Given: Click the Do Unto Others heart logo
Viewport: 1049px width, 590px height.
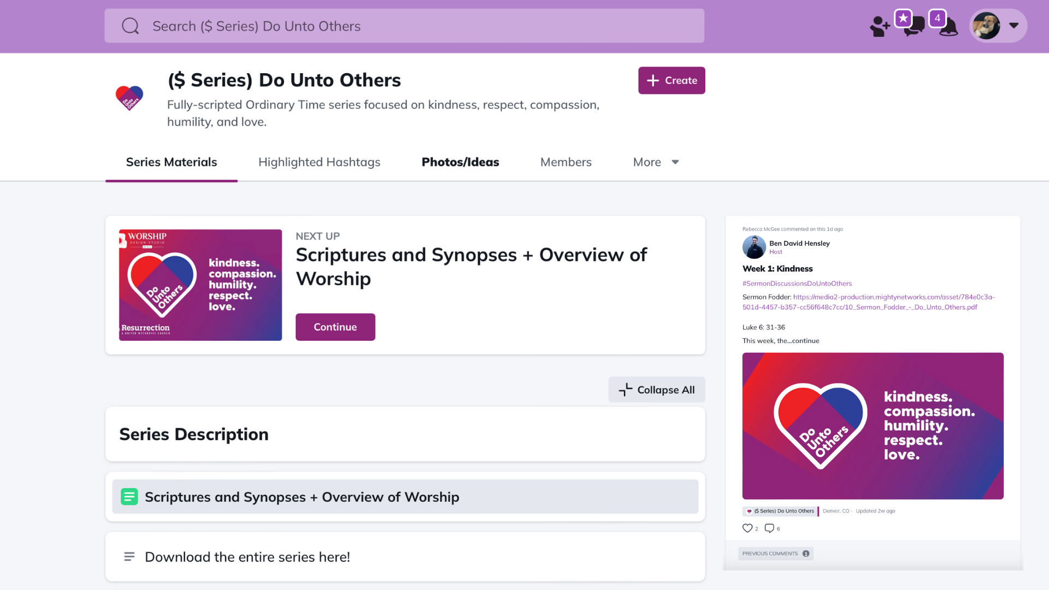Looking at the screenshot, I should tap(129, 98).
